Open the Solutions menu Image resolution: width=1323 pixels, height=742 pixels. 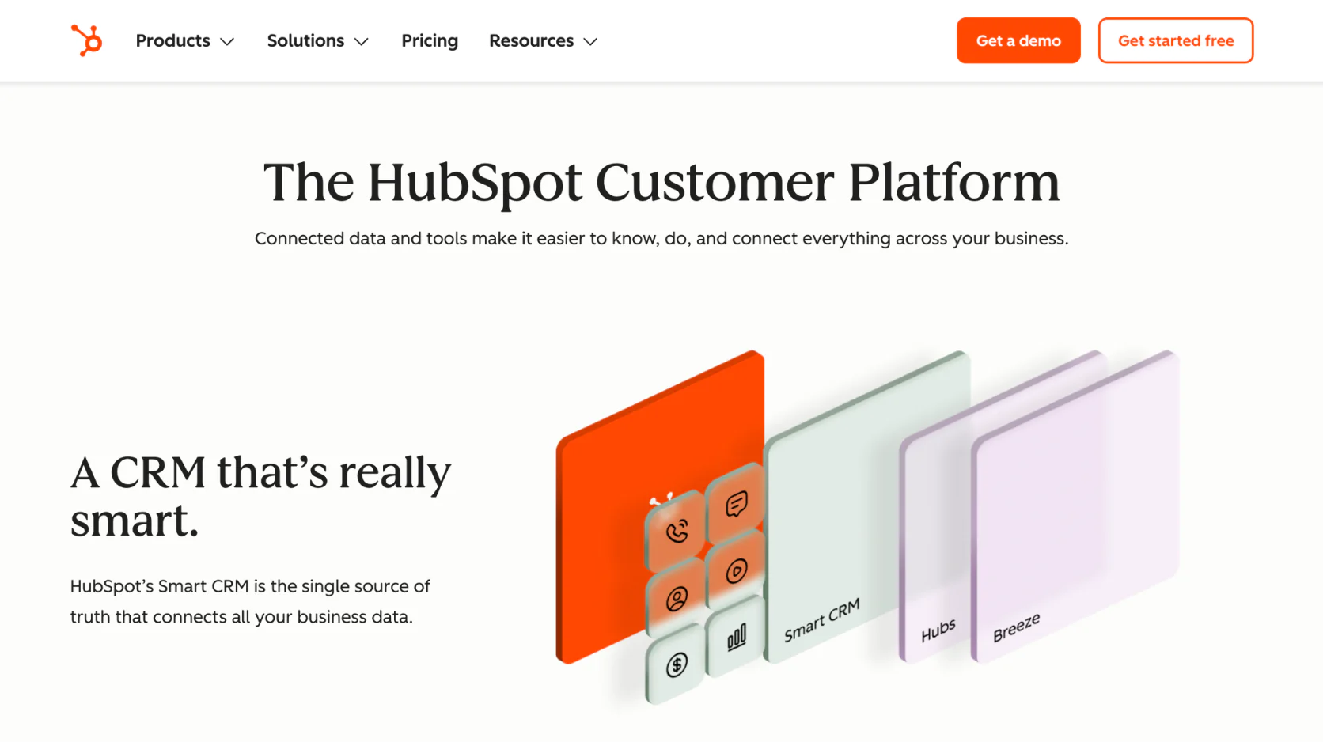click(x=305, y=40)
